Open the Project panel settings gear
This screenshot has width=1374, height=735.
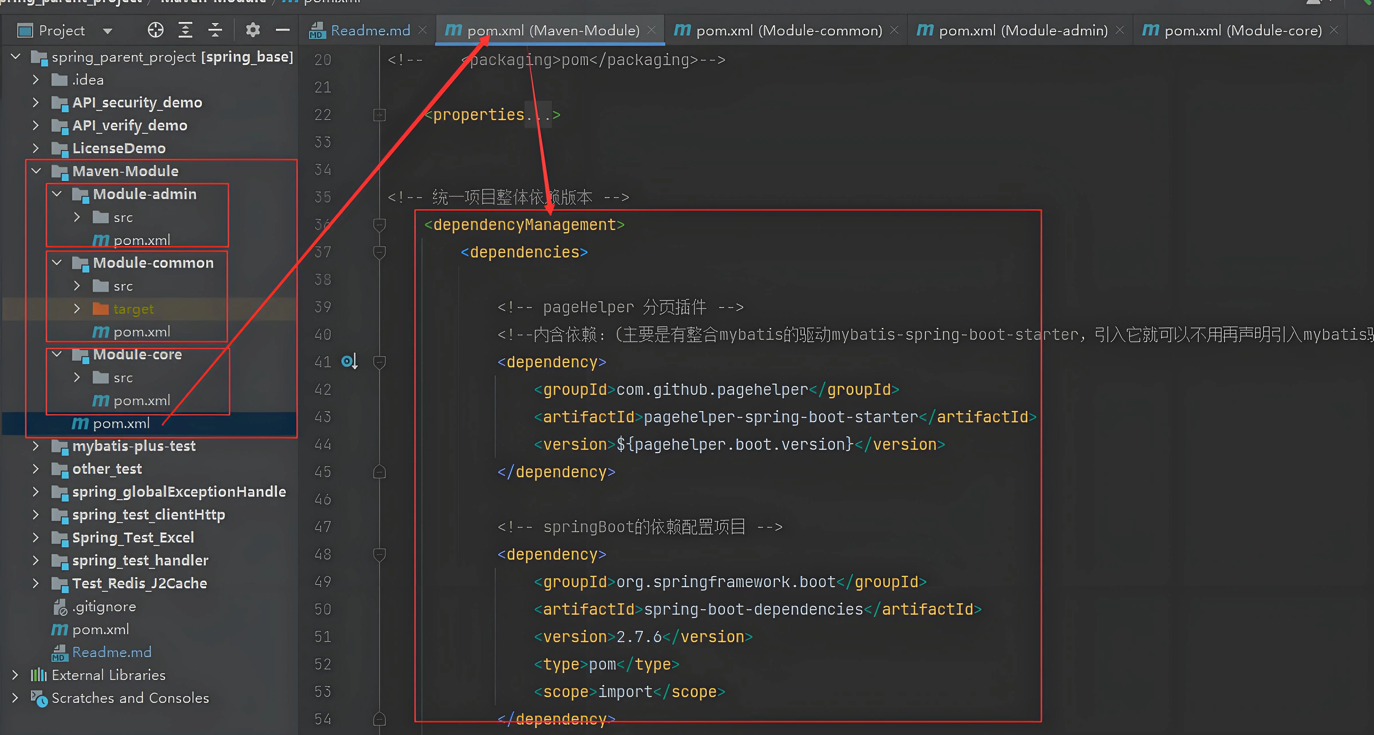pyautogui.click(x=253, y=30)
